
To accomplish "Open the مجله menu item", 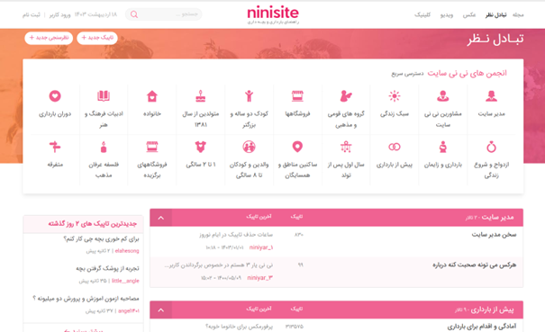I will (518, 15).
